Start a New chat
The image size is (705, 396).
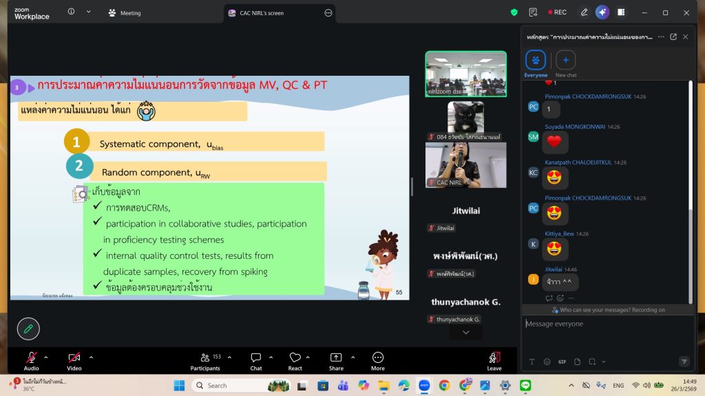point(565,61)
